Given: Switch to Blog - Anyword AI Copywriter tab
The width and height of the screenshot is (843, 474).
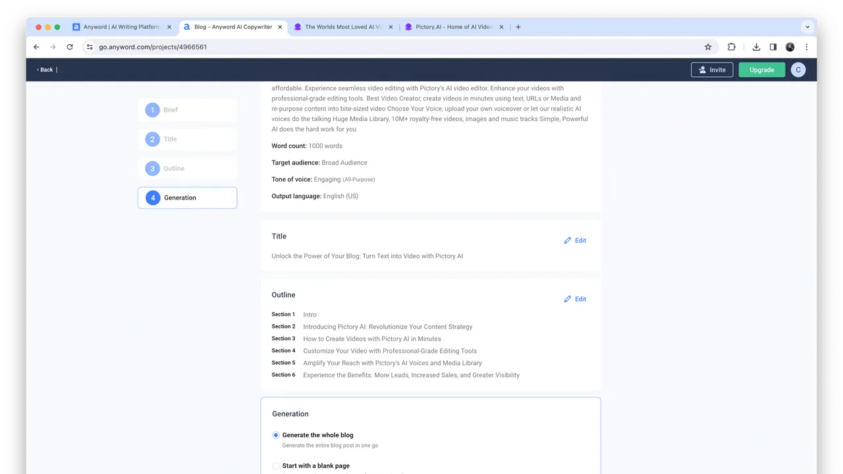Looking at the screenshot, I should tap(233, 27).
